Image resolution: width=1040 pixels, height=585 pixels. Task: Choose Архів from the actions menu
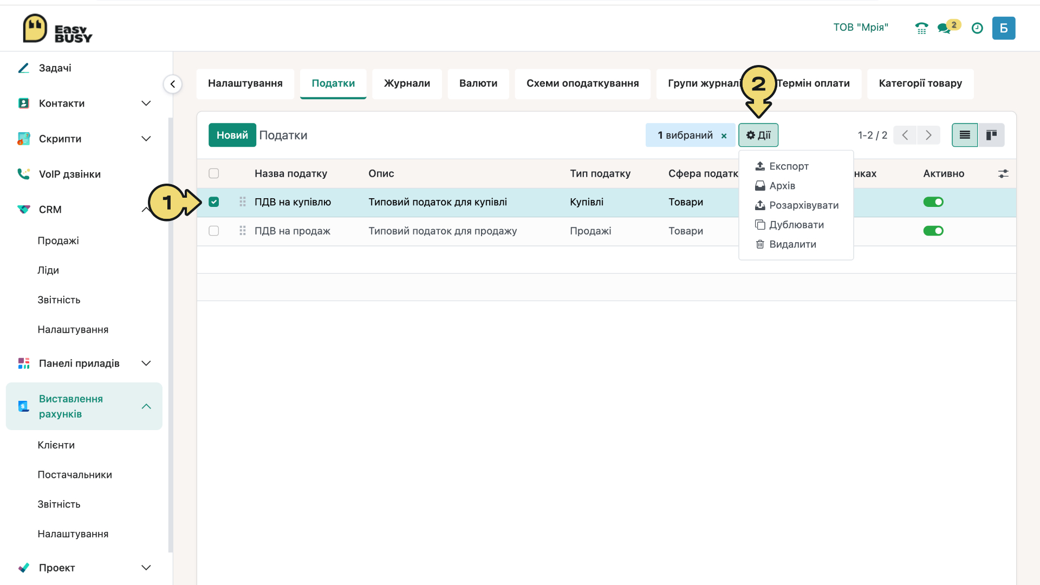point(796,186)
